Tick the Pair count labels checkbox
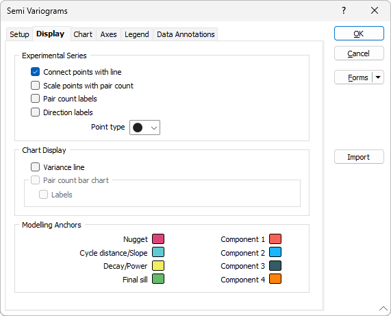This screenshot has width=391, height=316. (x=35, y=99)
